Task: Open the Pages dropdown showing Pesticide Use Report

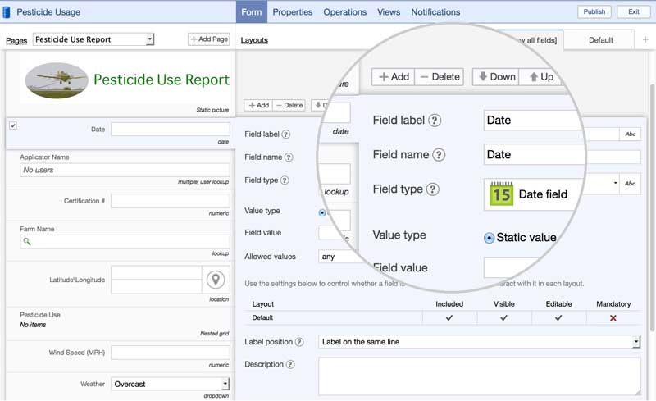Action: click(x=93, y=39)
